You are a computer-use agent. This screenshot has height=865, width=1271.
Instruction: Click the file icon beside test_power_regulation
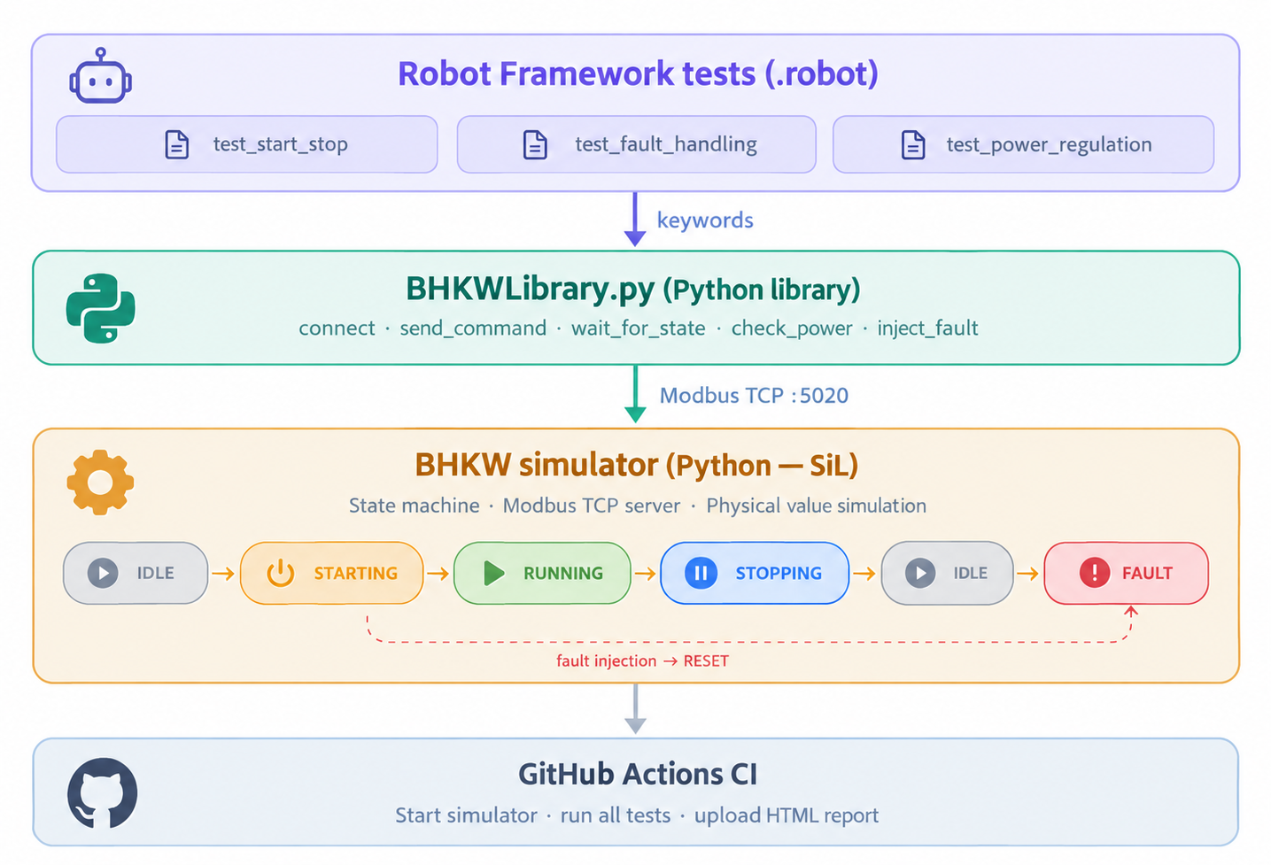913,144
